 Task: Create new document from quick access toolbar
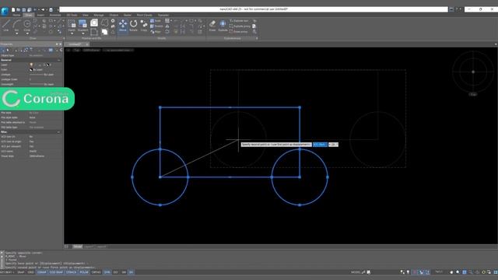click(x=13, y=10)
